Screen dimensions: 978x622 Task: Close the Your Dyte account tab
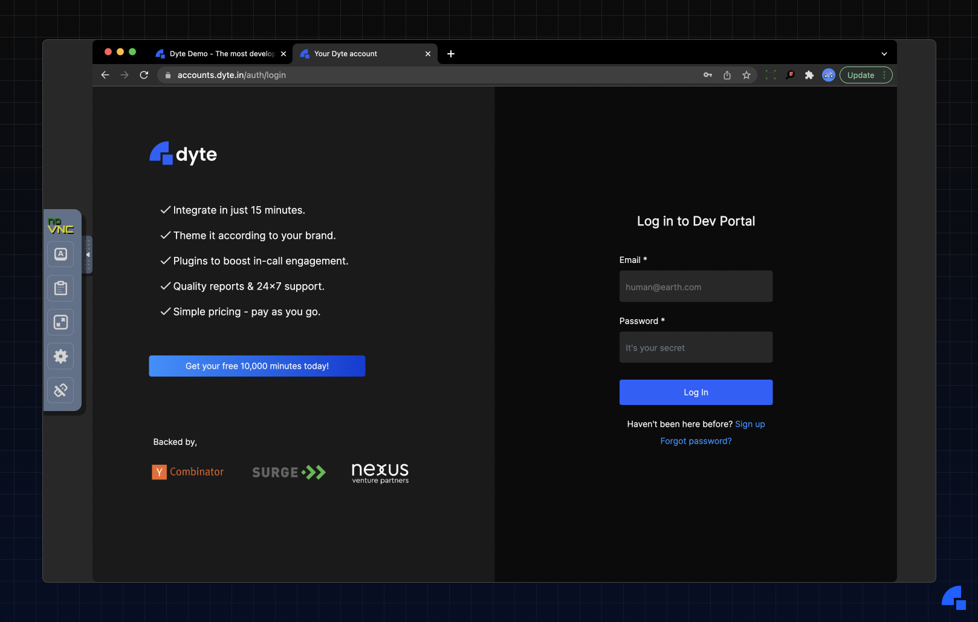click(x=428, y=54)
